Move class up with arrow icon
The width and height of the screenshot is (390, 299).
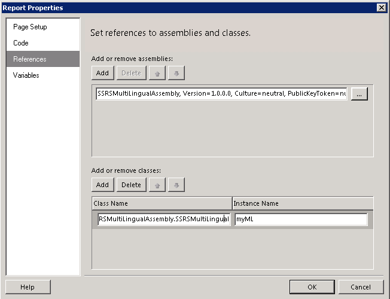[157, 185]
